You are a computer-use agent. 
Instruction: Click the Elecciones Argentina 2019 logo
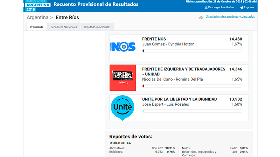coord(37,6)
